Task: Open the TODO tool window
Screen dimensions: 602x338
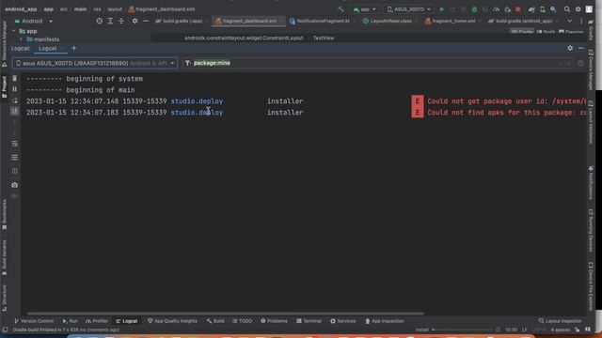Action: [242, 321]
